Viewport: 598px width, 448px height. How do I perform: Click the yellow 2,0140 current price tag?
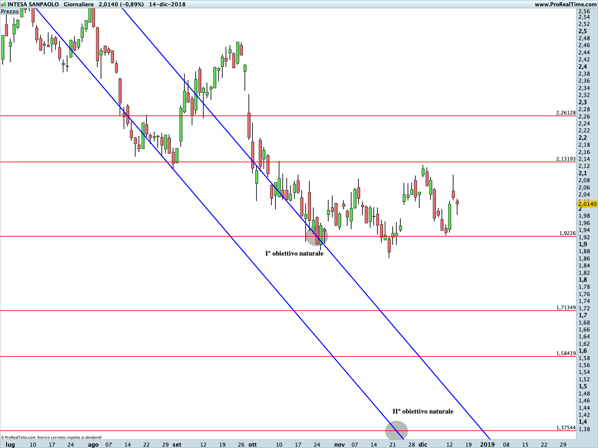point(587,203)
